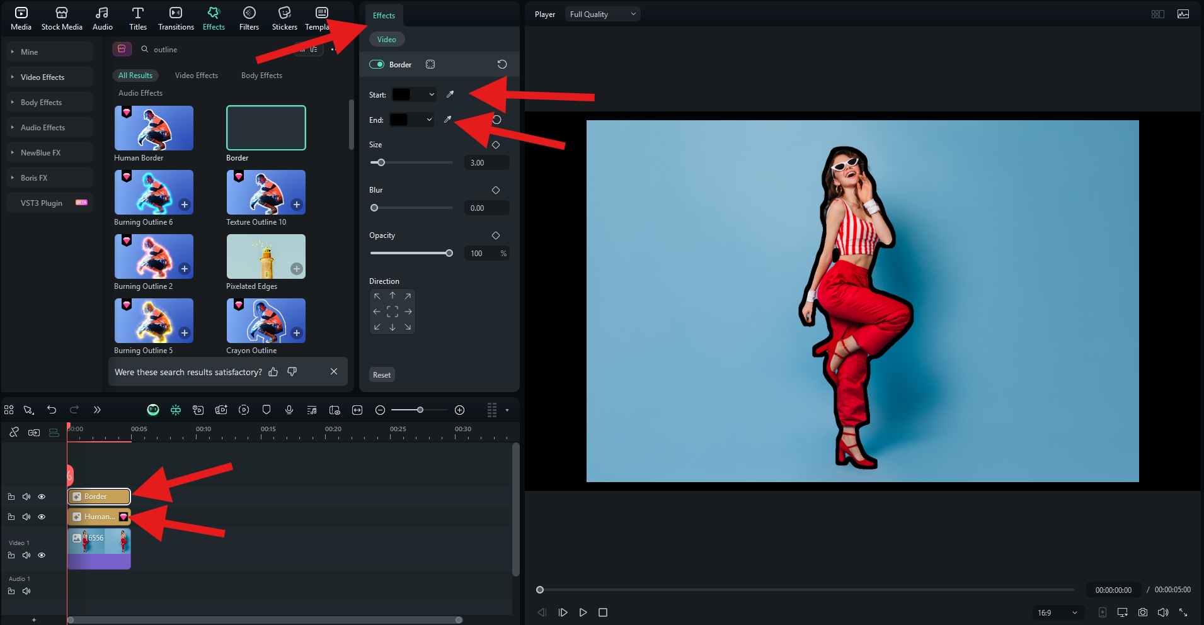Click the outline search field

pyautogui.click(x=214, y=49)
